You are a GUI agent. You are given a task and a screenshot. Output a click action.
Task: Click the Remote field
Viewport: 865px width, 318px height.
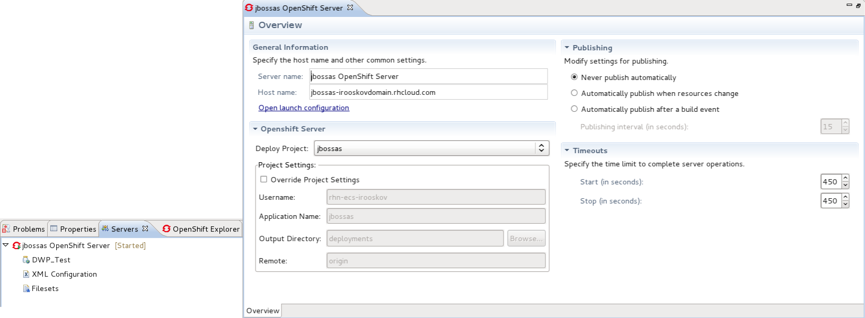[x=436, y=261]
